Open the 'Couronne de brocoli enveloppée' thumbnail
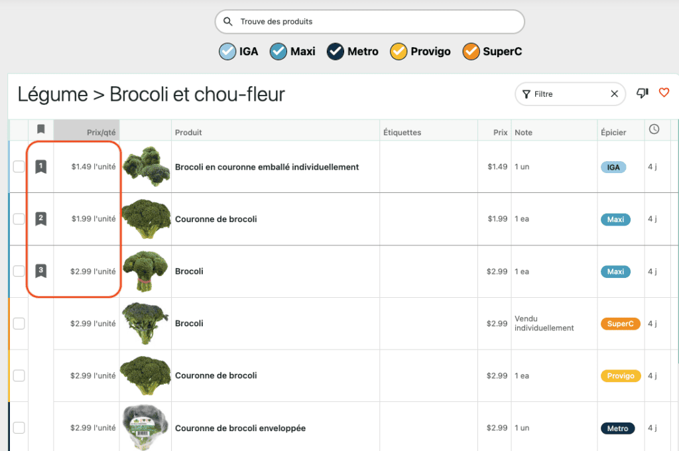The height and width of the screenshot is (451, 679). click(145, 428)
